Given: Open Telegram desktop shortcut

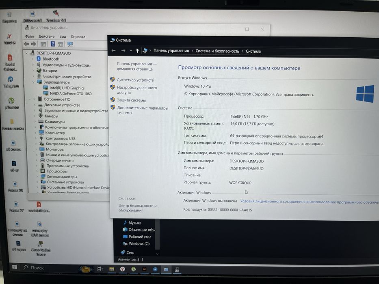Looking at the screenshot, I should [x=11, y=82].
